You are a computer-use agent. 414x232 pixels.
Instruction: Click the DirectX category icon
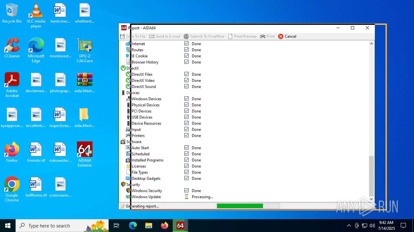[x=123, y=68]
